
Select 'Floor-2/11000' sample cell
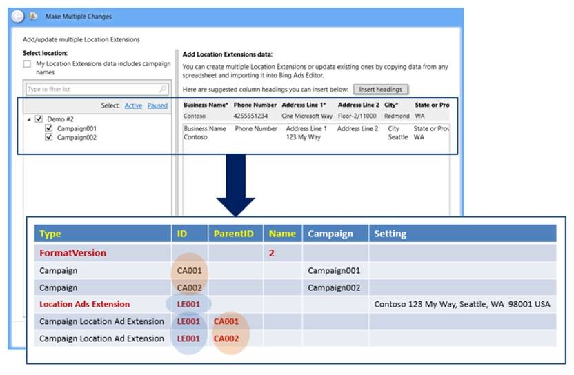coord(357,116)
